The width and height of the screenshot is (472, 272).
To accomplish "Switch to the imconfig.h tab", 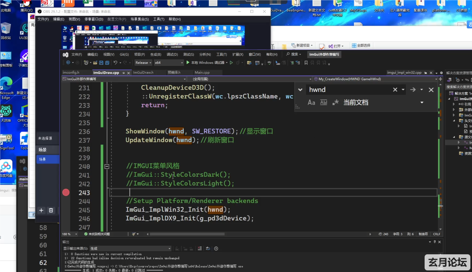I will pyautogui.click(x=71, y=73).
